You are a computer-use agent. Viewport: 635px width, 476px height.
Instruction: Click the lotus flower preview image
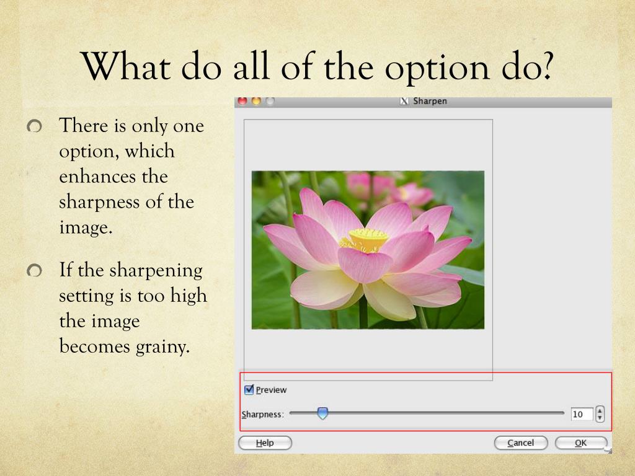(x=368, y=250)
